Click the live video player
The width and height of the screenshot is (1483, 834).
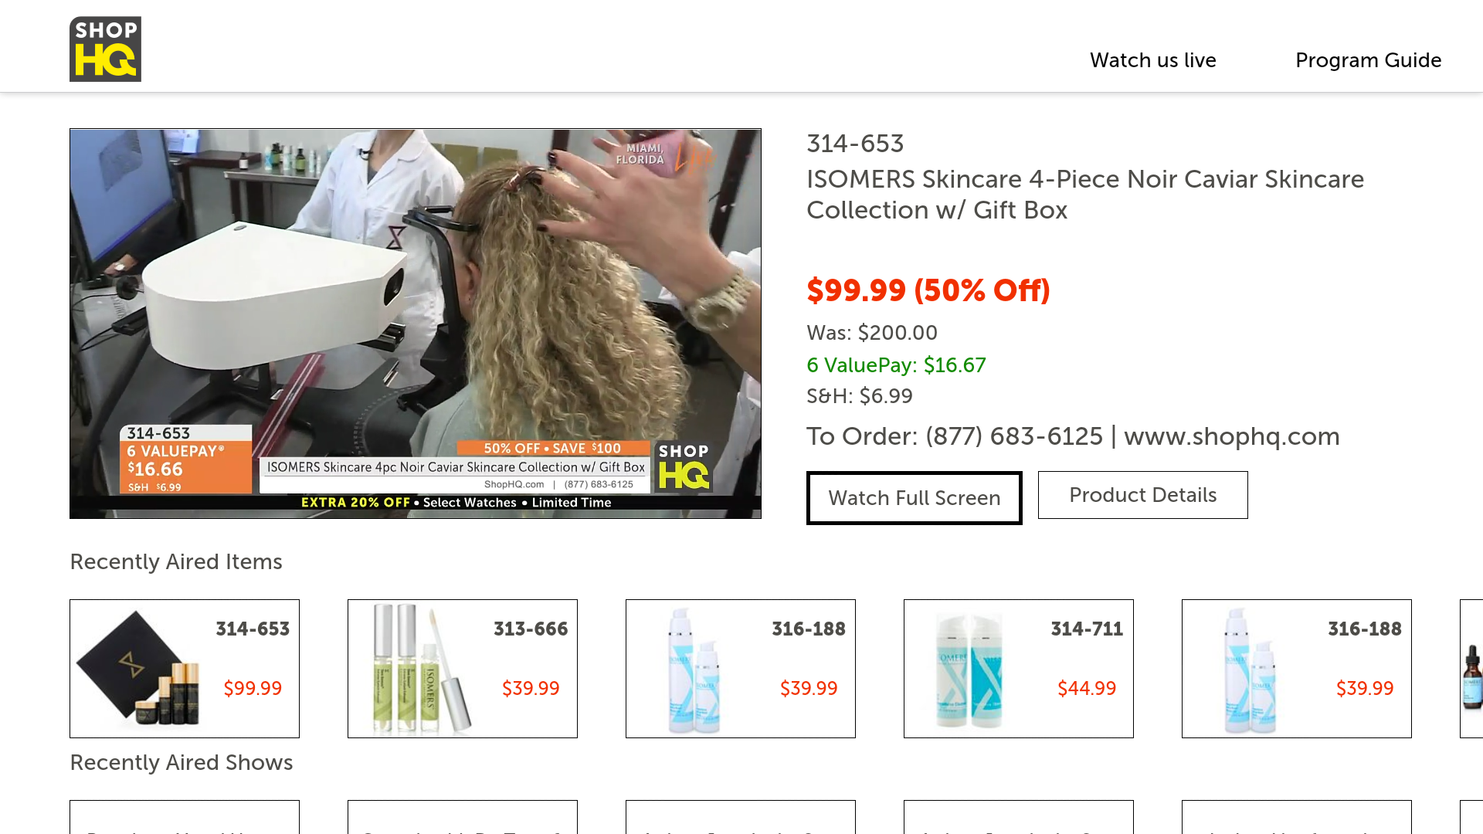[416, 324]
